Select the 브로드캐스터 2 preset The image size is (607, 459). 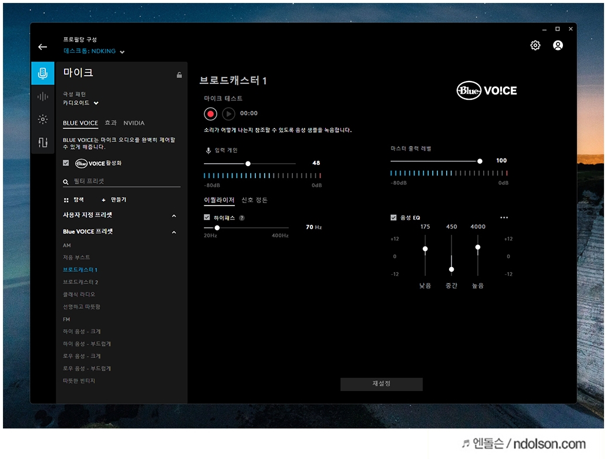pyautogui.click(x=80, y=282)
